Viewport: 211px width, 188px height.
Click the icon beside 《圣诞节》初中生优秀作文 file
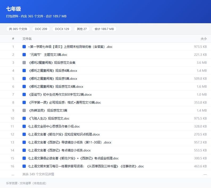pyautogui.click(x=24, y=95)
